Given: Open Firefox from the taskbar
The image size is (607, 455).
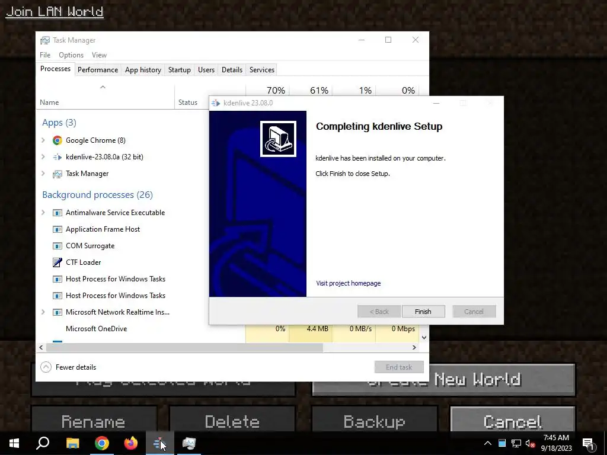Looking at the screenshot, I should 130,443.
